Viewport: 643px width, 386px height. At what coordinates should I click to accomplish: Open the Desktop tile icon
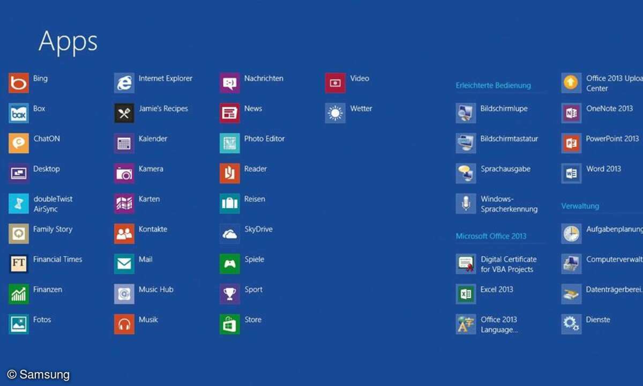(19, 173)
